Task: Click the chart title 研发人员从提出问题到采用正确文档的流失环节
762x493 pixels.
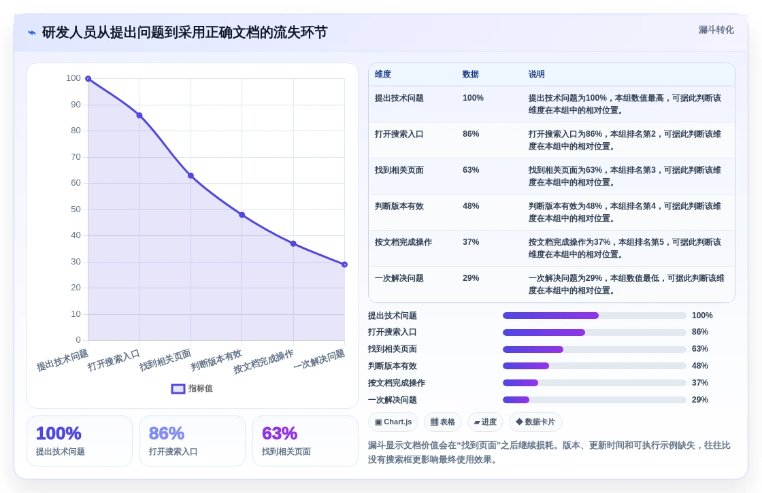Action: click(184, 33)
